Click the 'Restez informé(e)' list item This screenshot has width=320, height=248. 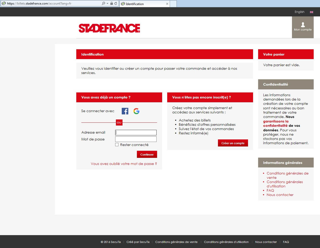193,133
